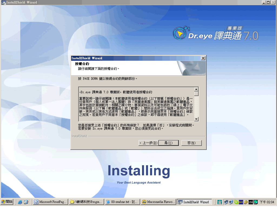Viewport: 277px width, 207px height.
Task: Click the black 158 tray icon
Action: pos(251,202)
